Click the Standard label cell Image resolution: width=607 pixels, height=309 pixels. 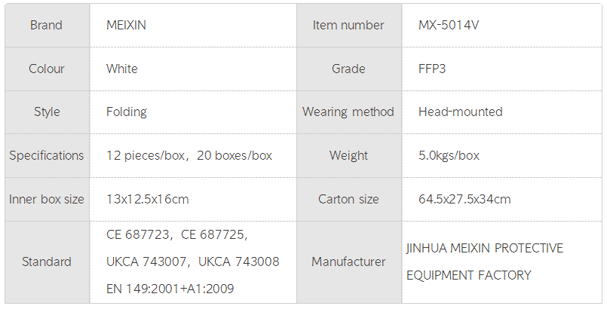point(46,262)
